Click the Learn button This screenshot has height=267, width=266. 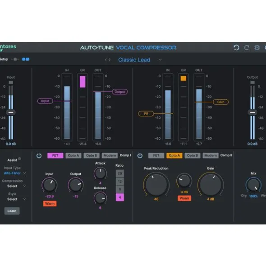coord(12,211)
